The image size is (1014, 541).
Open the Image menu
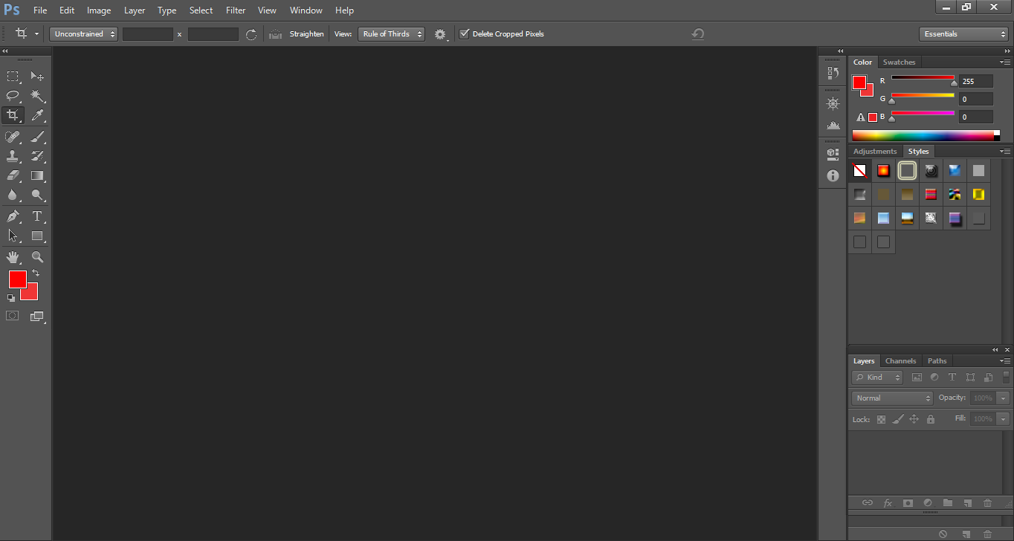(x=99, y=10)
